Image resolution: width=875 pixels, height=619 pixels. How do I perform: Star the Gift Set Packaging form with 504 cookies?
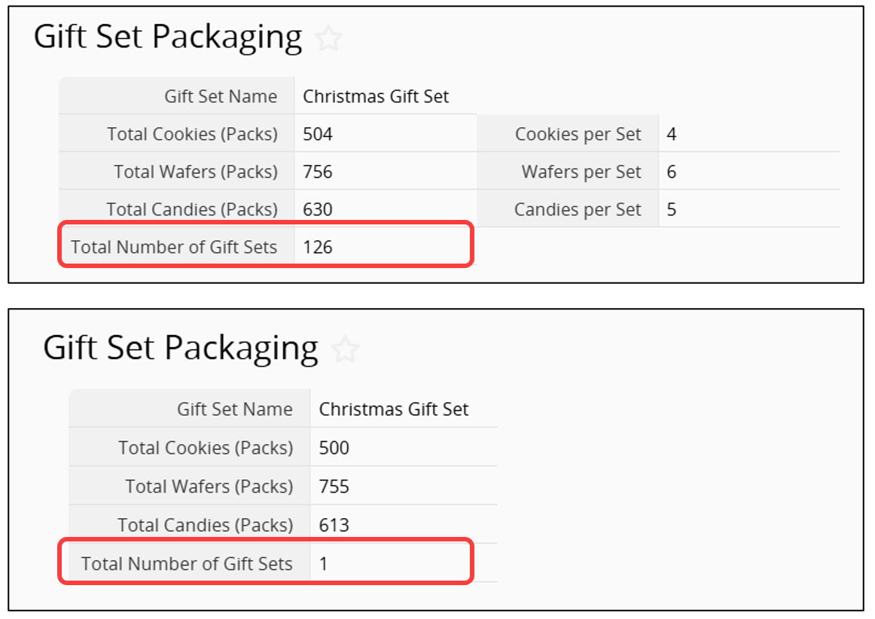(328, 38)
